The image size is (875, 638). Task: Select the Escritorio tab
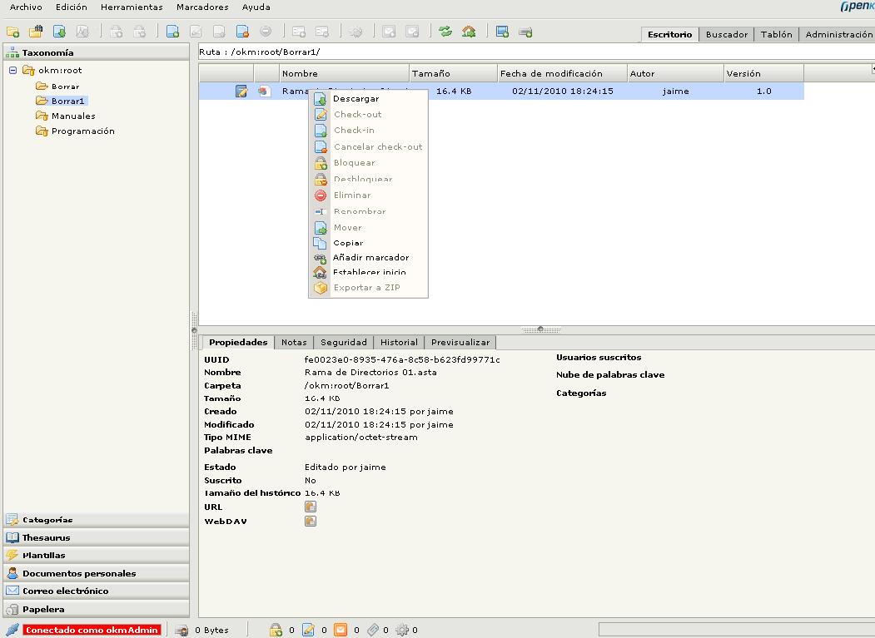[669, 35]
